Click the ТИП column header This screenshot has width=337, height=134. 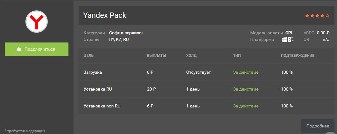237,56
